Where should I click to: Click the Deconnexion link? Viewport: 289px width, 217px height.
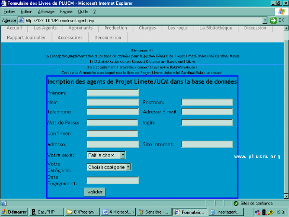(108, 38)
